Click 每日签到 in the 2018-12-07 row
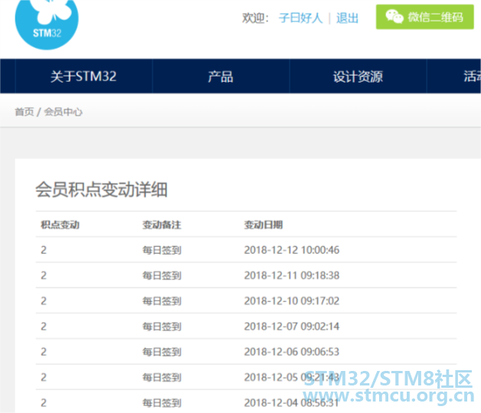 point(162,327)
